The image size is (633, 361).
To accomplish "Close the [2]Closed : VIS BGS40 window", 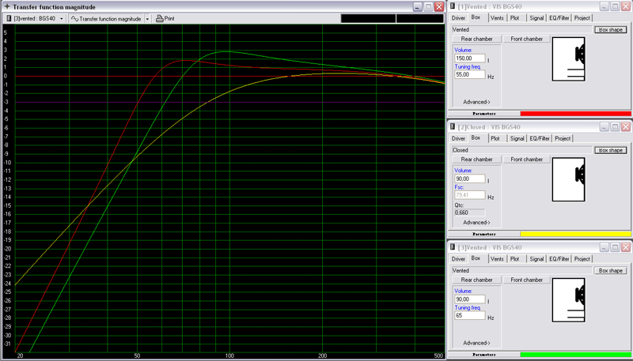I will pos(625,127).
